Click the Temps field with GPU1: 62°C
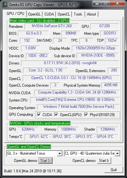The image size is (127, 178). (71, 137)
